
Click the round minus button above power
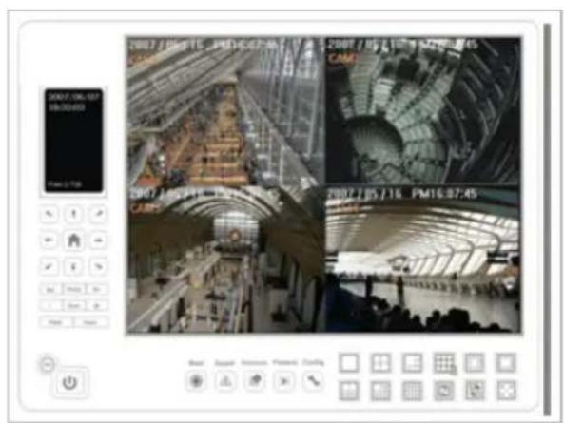pos(48,364)
